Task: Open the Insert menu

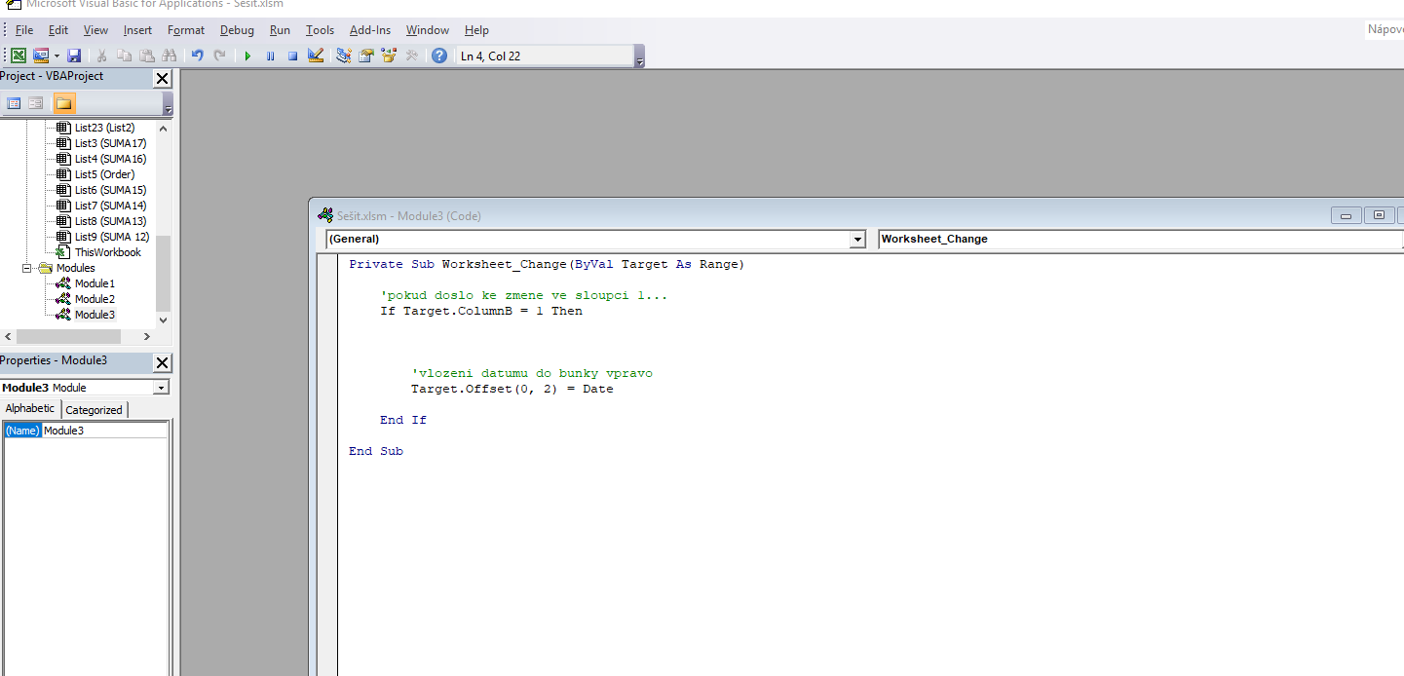Action: coord(137,30)
